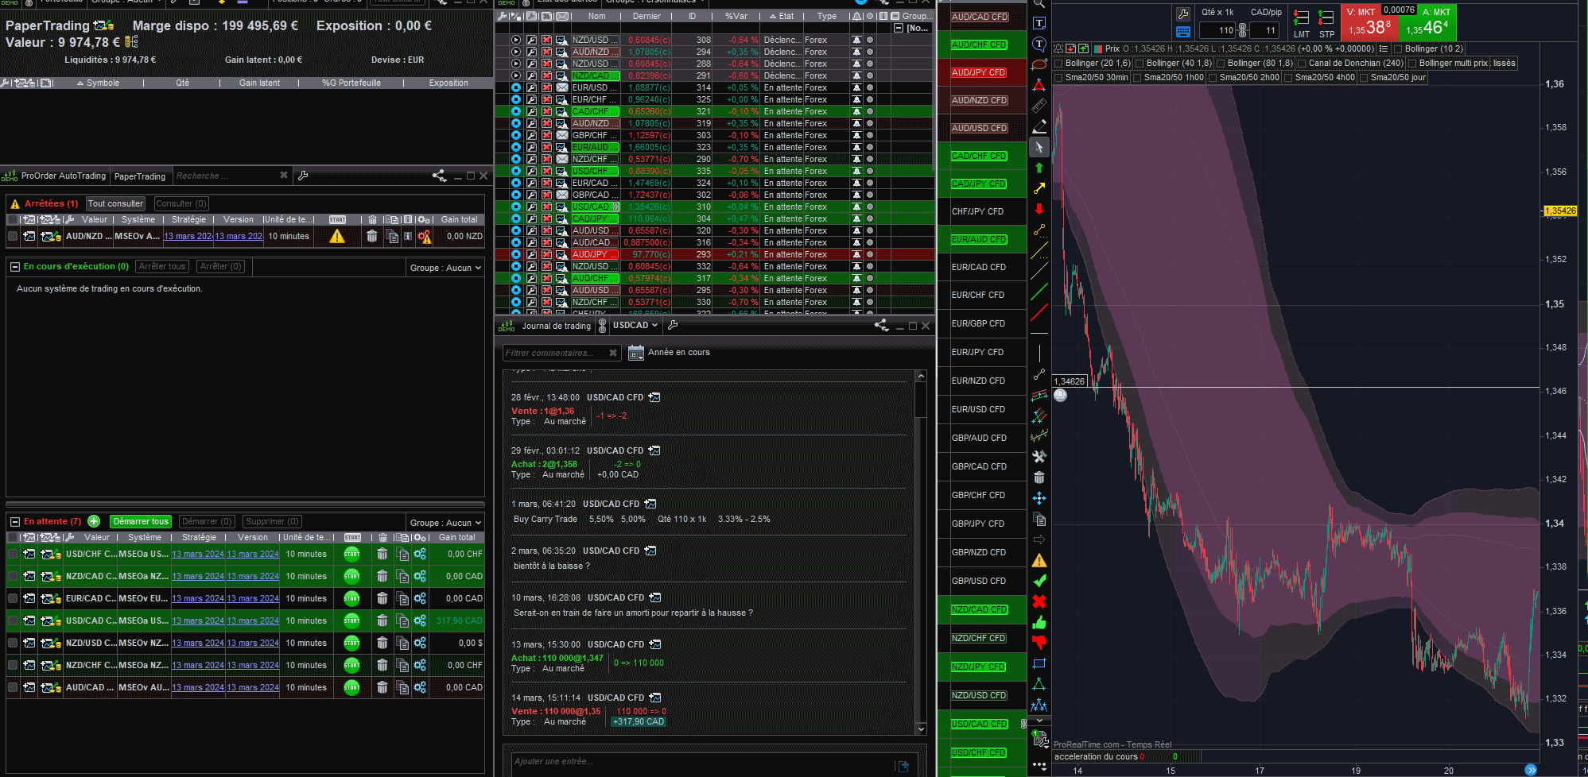
Task: Click the journal scrollbar down arrow
Action: (921, 729)
